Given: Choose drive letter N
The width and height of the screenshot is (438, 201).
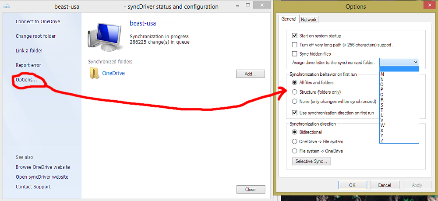Looking at the screenshot, I should click(x=399, y=79).
